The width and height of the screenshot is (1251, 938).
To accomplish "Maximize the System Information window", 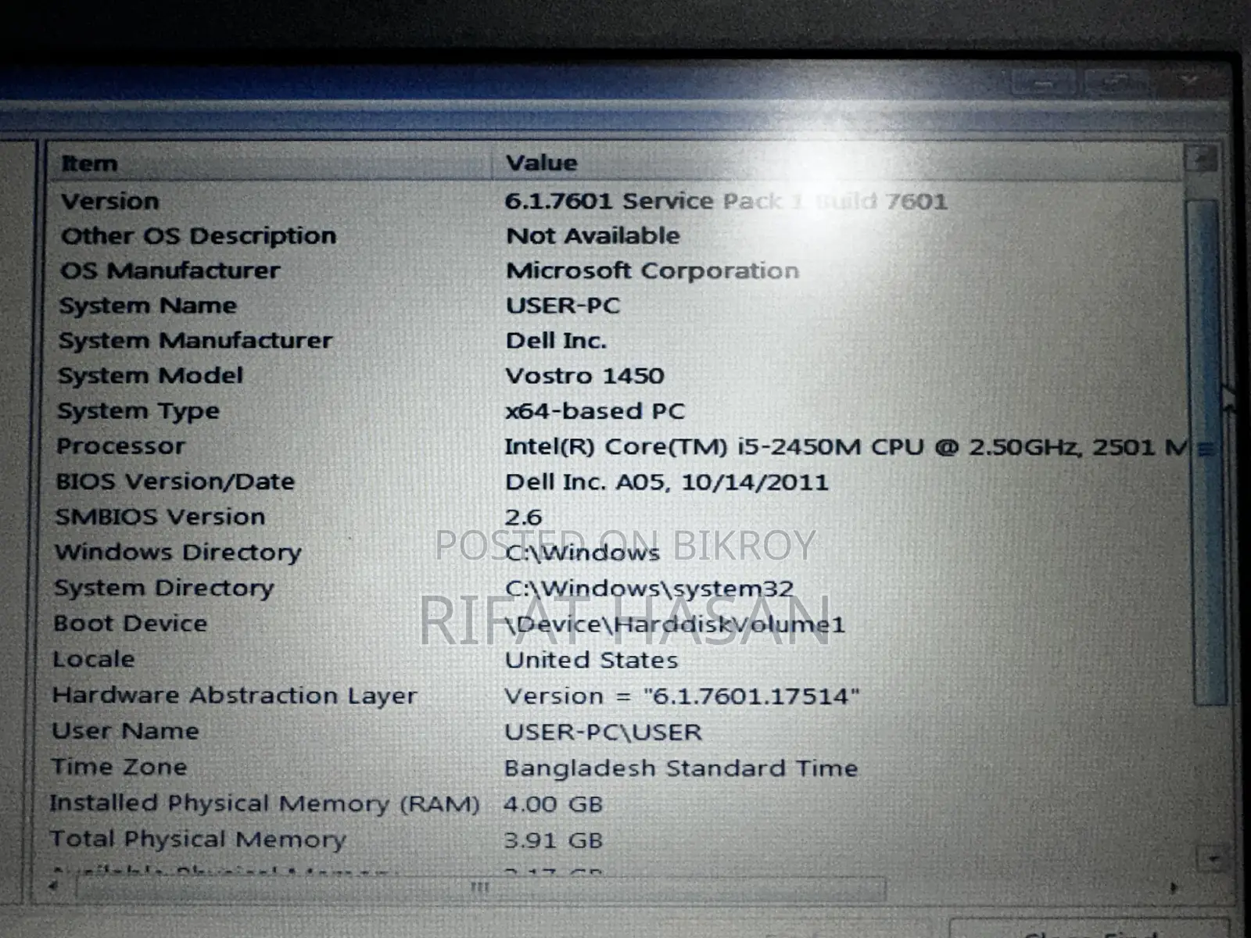I will point(1115,81).
